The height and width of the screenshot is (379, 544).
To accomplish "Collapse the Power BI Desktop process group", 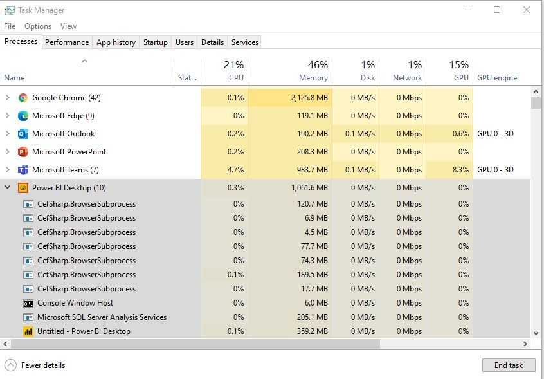I will (x=7, y=188).
